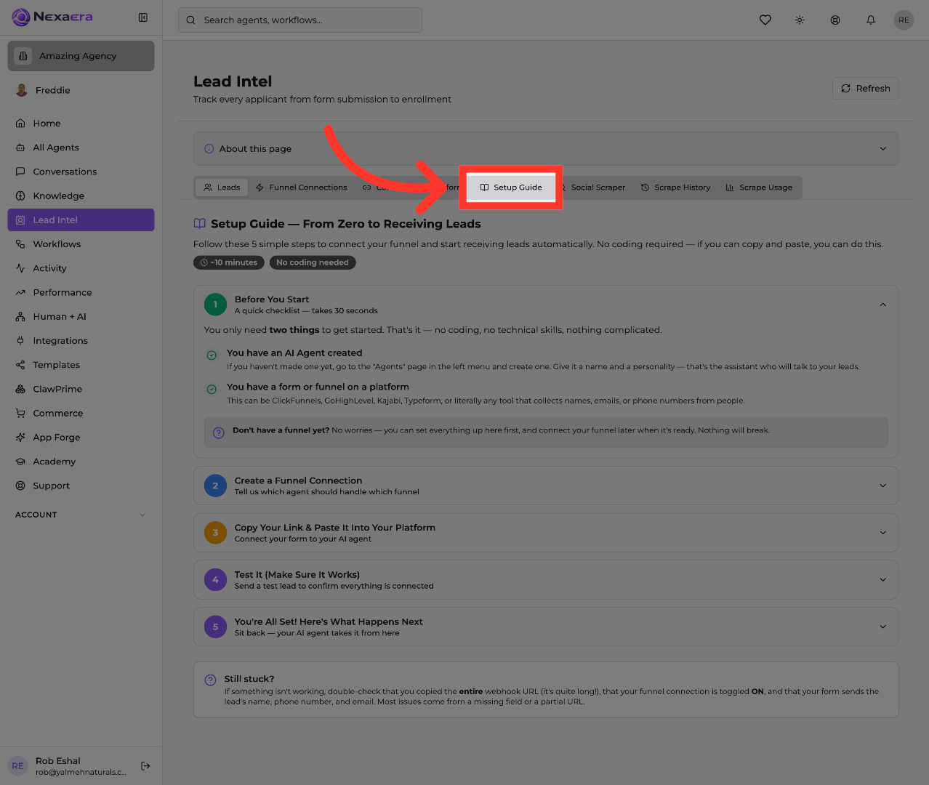Click the Nexaera logo
The width and height of the screenshot is (929, 785).
pos(52,17)
